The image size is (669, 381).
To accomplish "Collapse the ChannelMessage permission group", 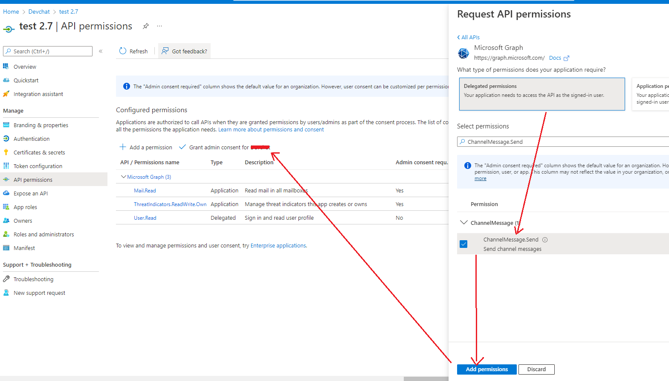I will (464, 222).
